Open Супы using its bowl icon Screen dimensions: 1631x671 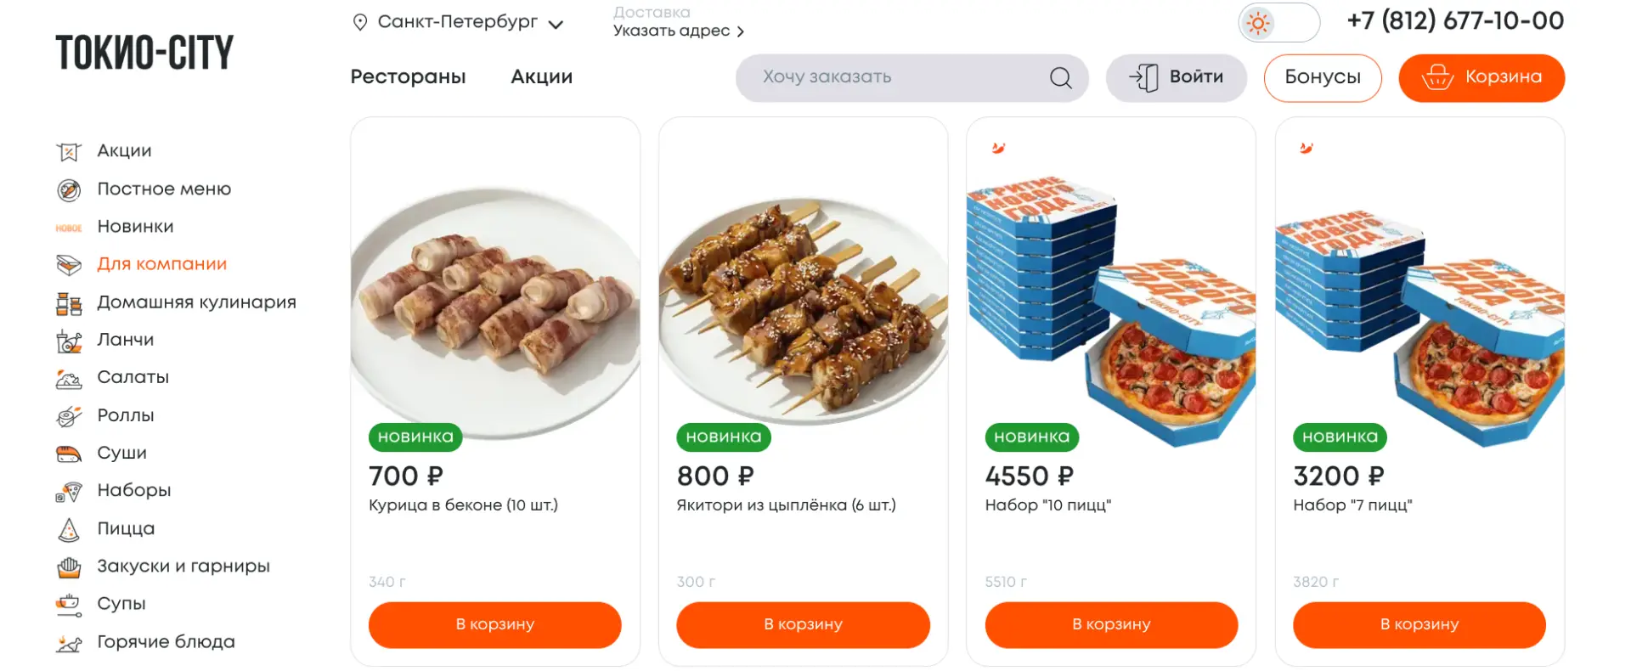69,605
